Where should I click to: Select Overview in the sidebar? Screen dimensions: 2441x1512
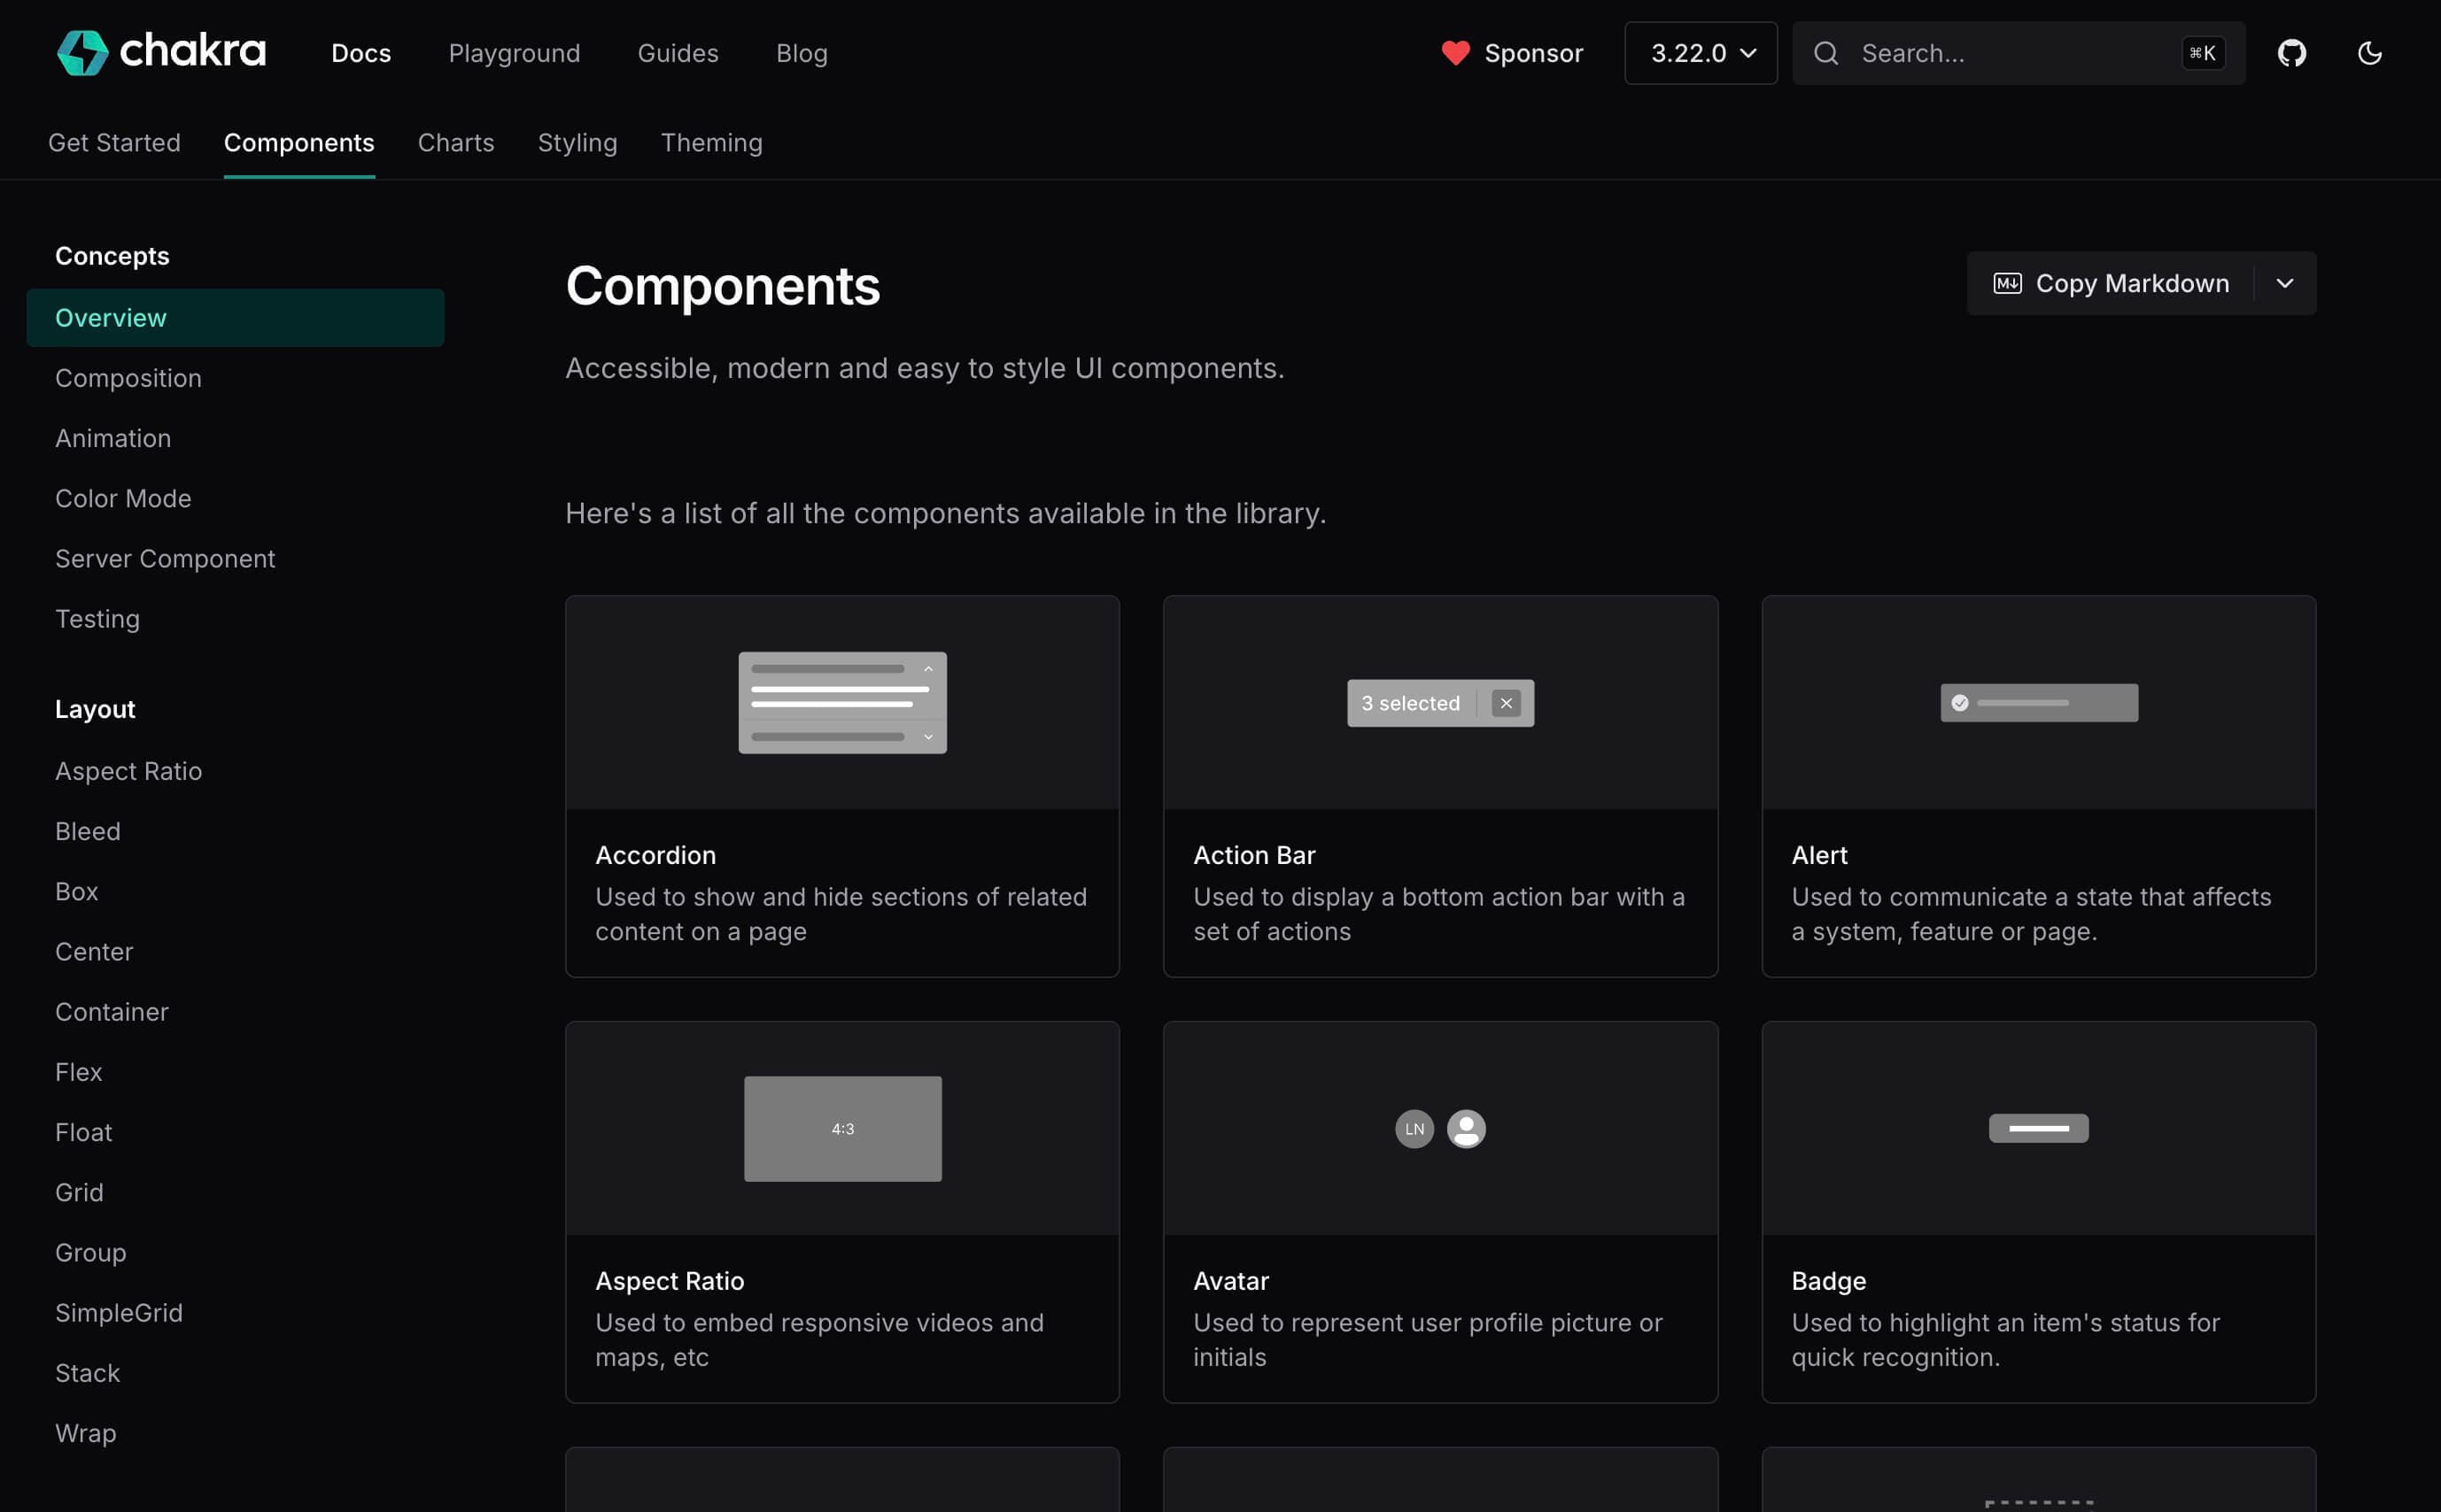point(235,318)
